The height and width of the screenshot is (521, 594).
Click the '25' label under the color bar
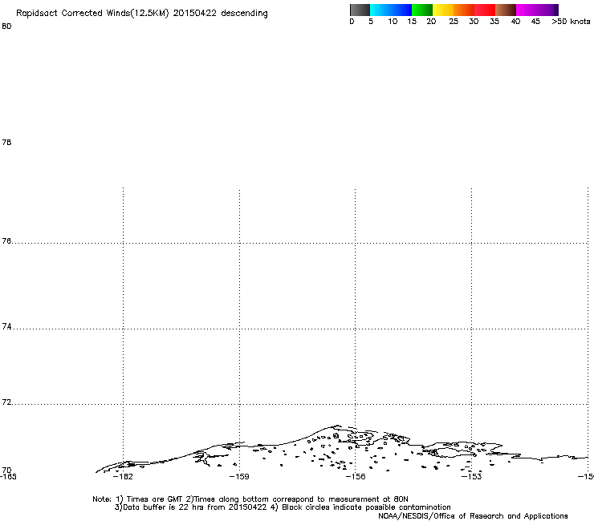point(454,22)
